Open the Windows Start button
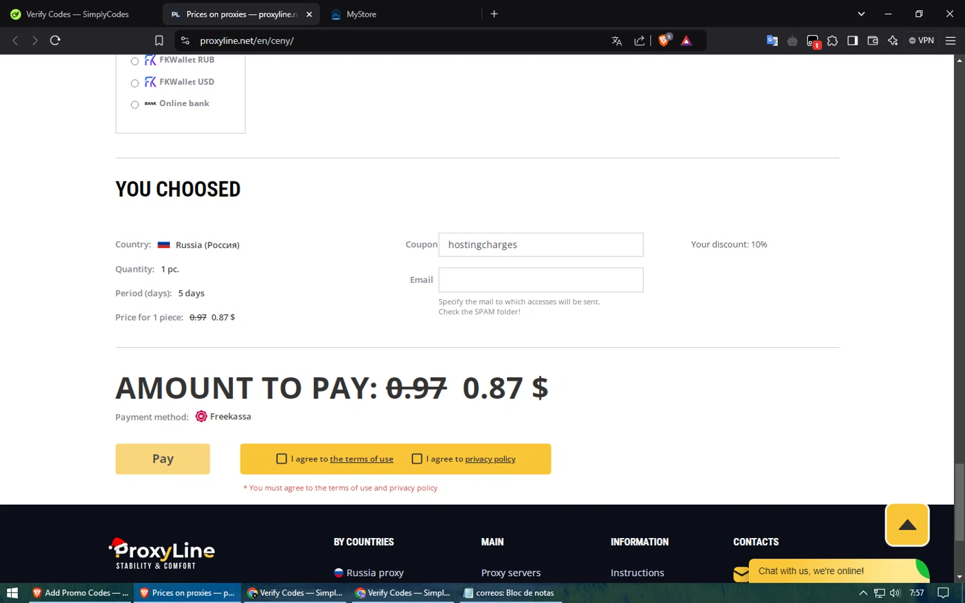 (x=12, y=593)
